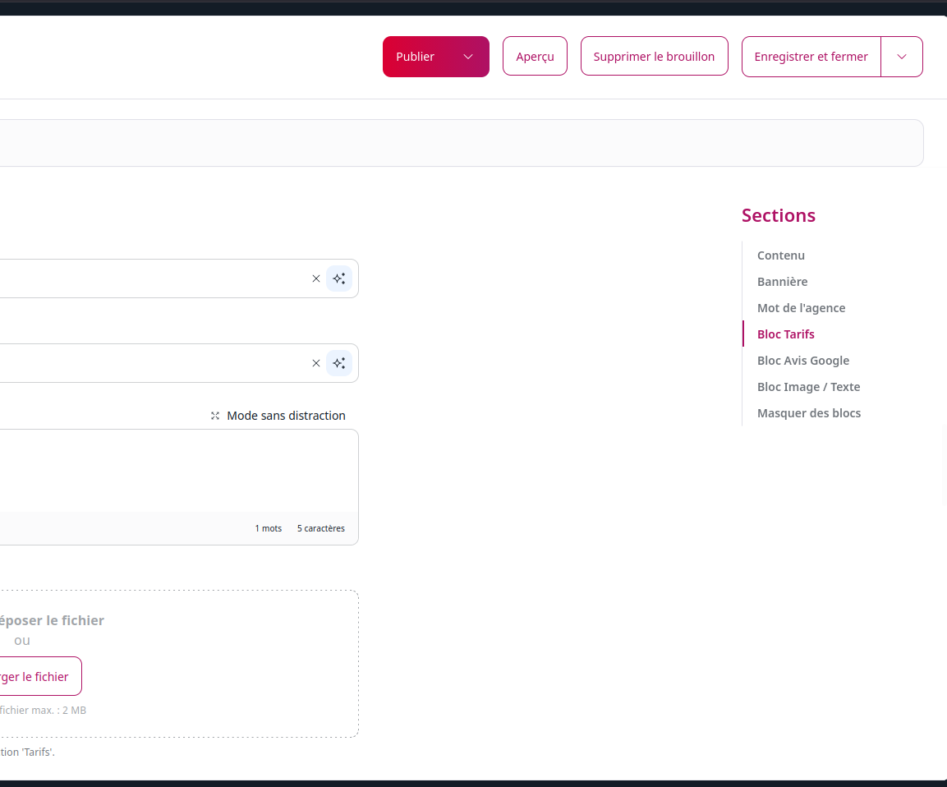
Task: Go to Bloc Image / Texte section
Action: coord(809,387)
